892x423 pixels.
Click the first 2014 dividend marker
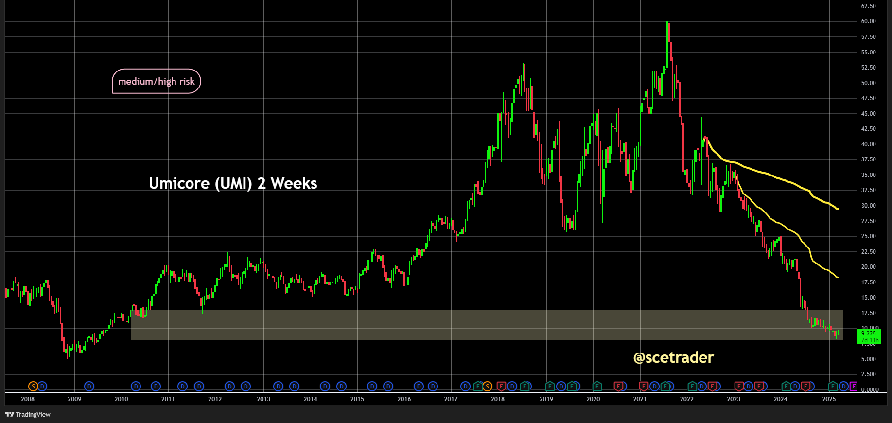[x=325, y=387]
